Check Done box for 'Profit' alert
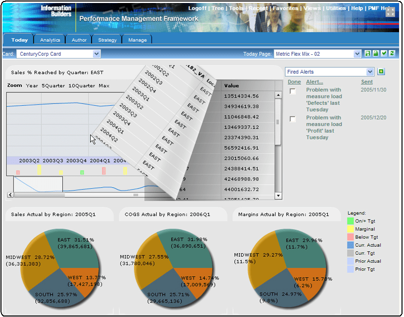Screen dimensions: 404x317 click(x=293, y=119)
